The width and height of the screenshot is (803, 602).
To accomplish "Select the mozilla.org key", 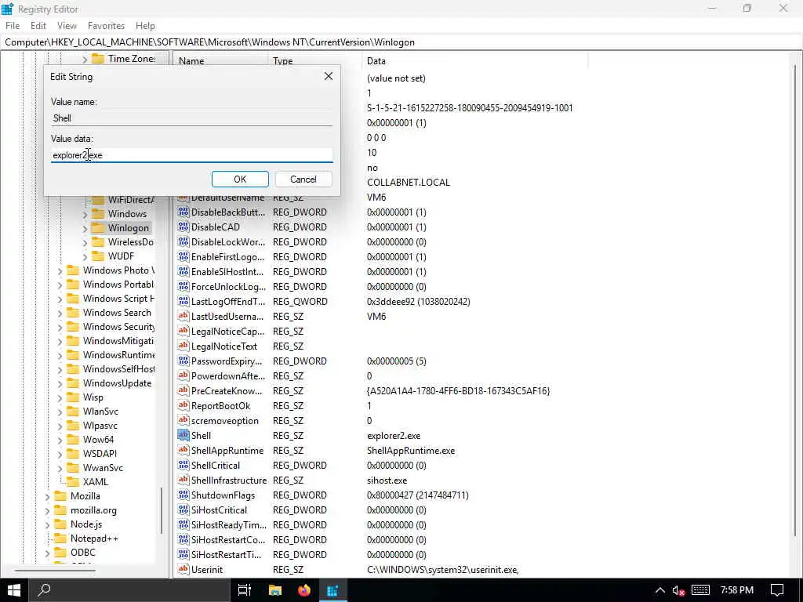I will point(94,510).
